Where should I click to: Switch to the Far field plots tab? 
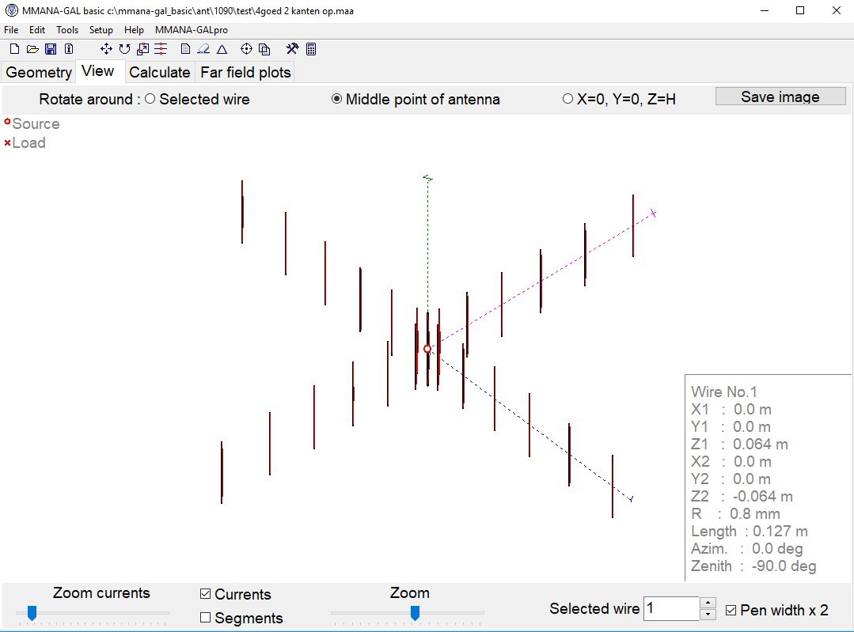245,72
